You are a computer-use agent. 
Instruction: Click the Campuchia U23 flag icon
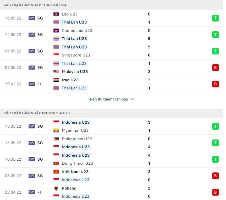pyautogui.click(x=57, y=31)
